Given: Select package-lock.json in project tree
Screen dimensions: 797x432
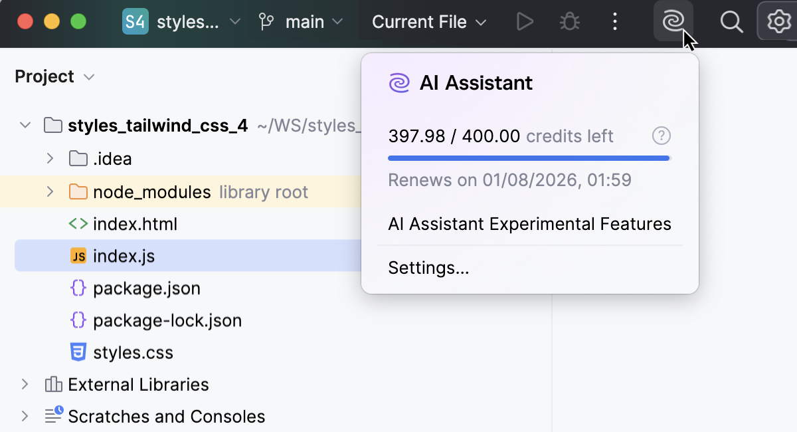Looking at the screenshot, I should [167, 320].
